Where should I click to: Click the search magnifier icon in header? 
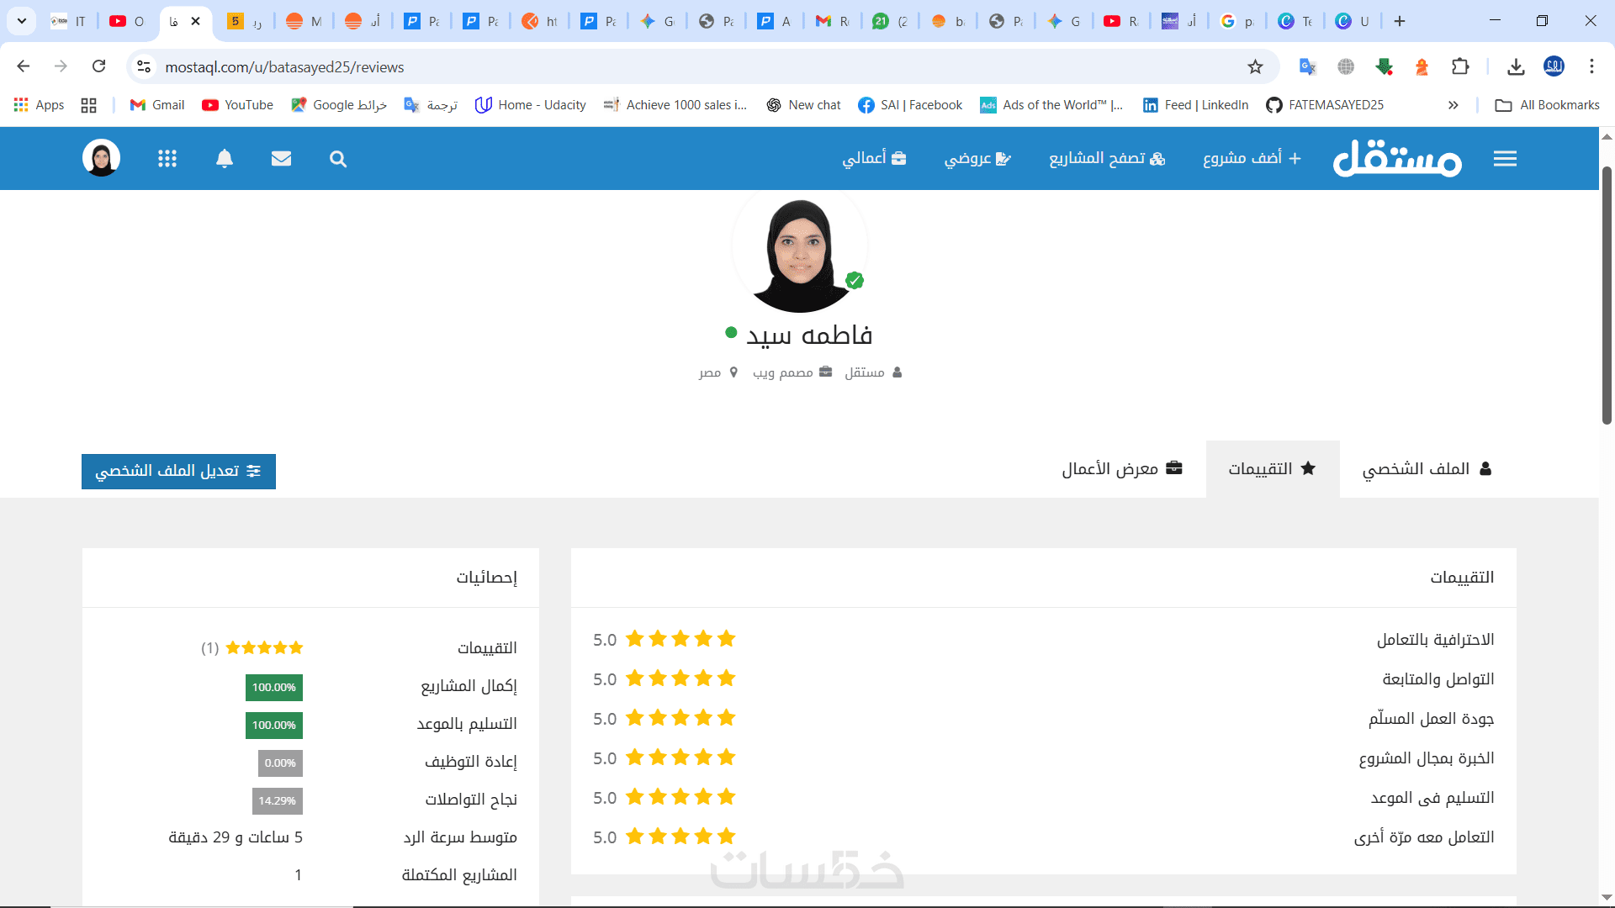(338, 159)
